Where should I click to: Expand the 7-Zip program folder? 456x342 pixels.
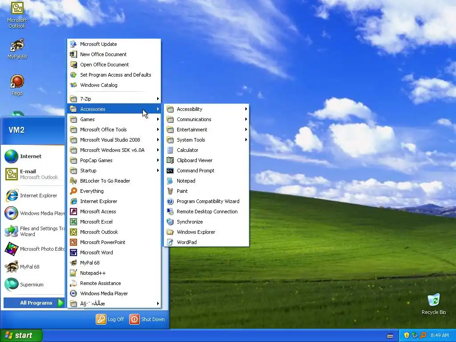pyautogui.click(x=114, y=98)
